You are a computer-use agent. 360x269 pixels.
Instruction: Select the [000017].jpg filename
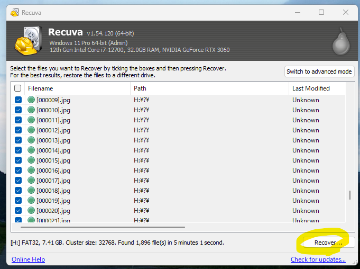point(53,181)
